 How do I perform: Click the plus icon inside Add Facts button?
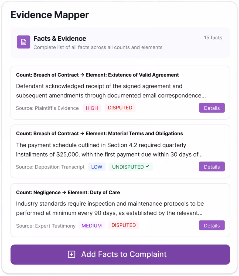(71, 254)
